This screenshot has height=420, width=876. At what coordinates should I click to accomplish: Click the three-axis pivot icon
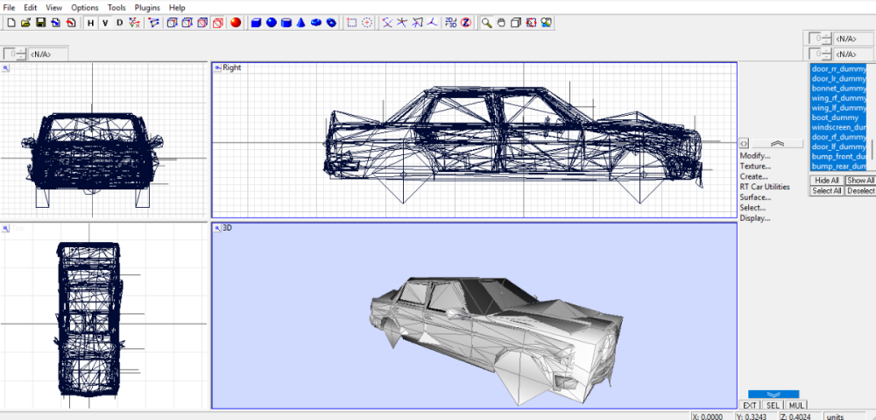[431, 23]
